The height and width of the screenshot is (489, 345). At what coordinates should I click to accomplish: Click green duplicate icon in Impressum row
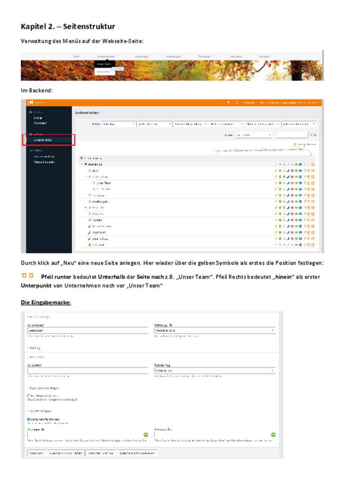tap(280, 232)
